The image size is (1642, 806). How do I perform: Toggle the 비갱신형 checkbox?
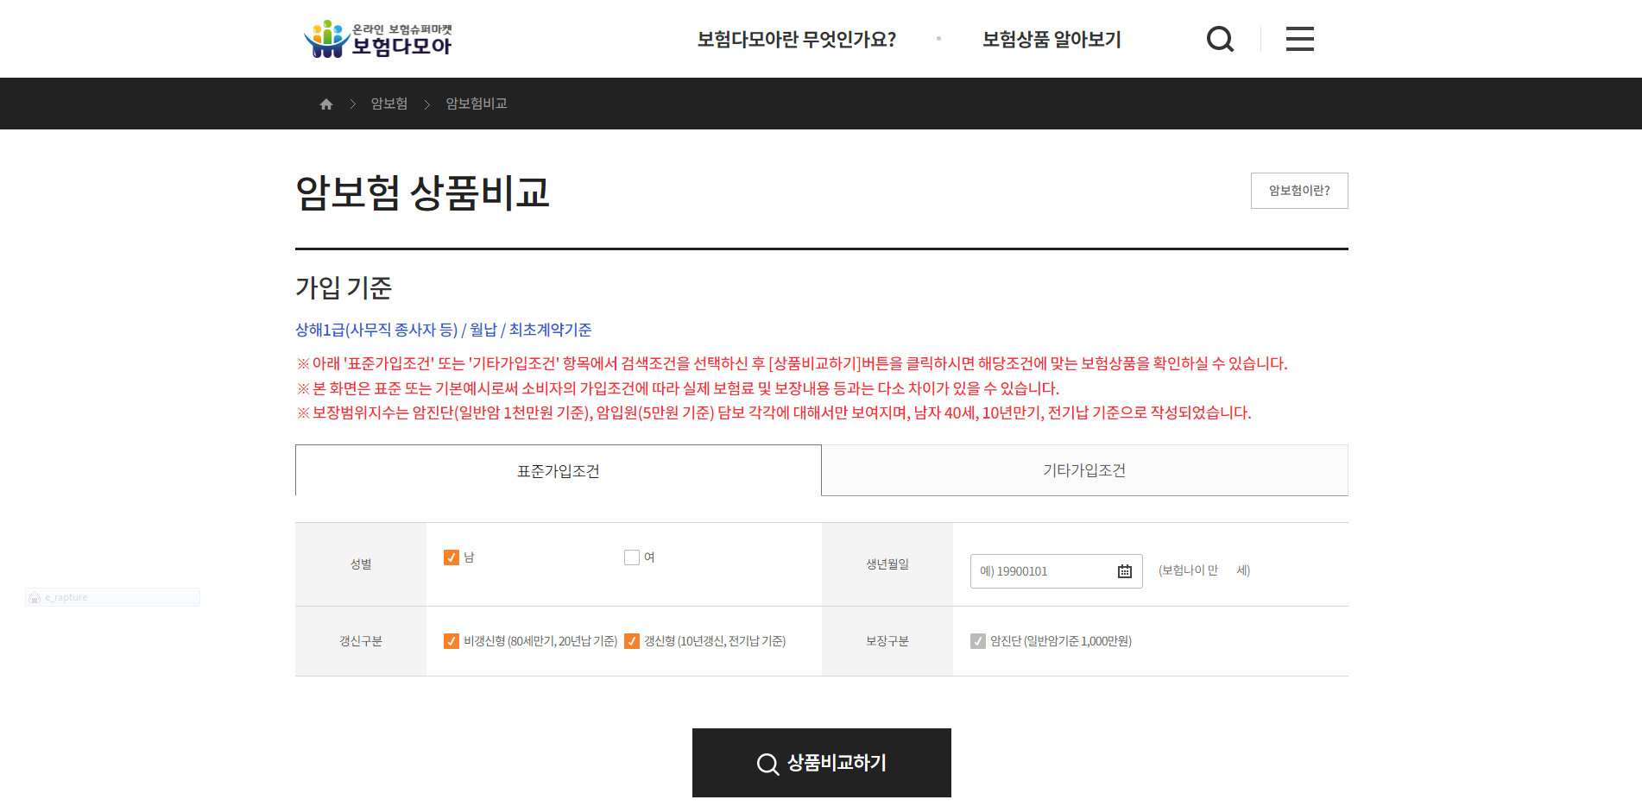[x=451, y=641]
